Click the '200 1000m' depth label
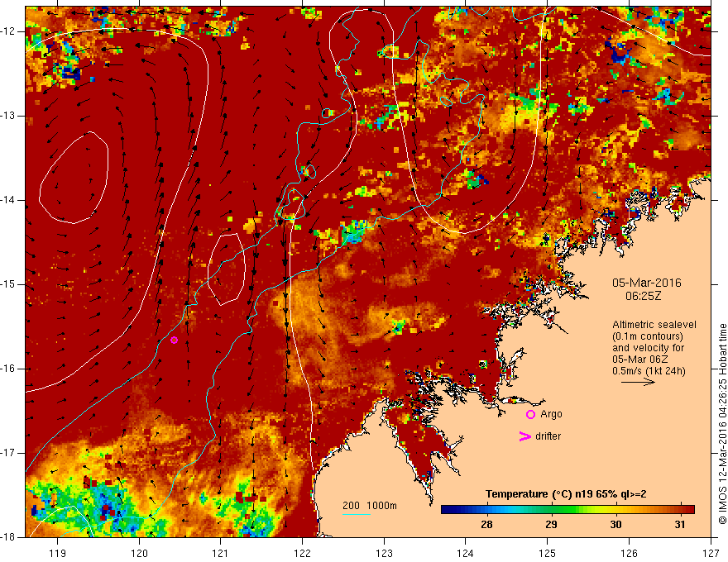 (x=370, y=506)
